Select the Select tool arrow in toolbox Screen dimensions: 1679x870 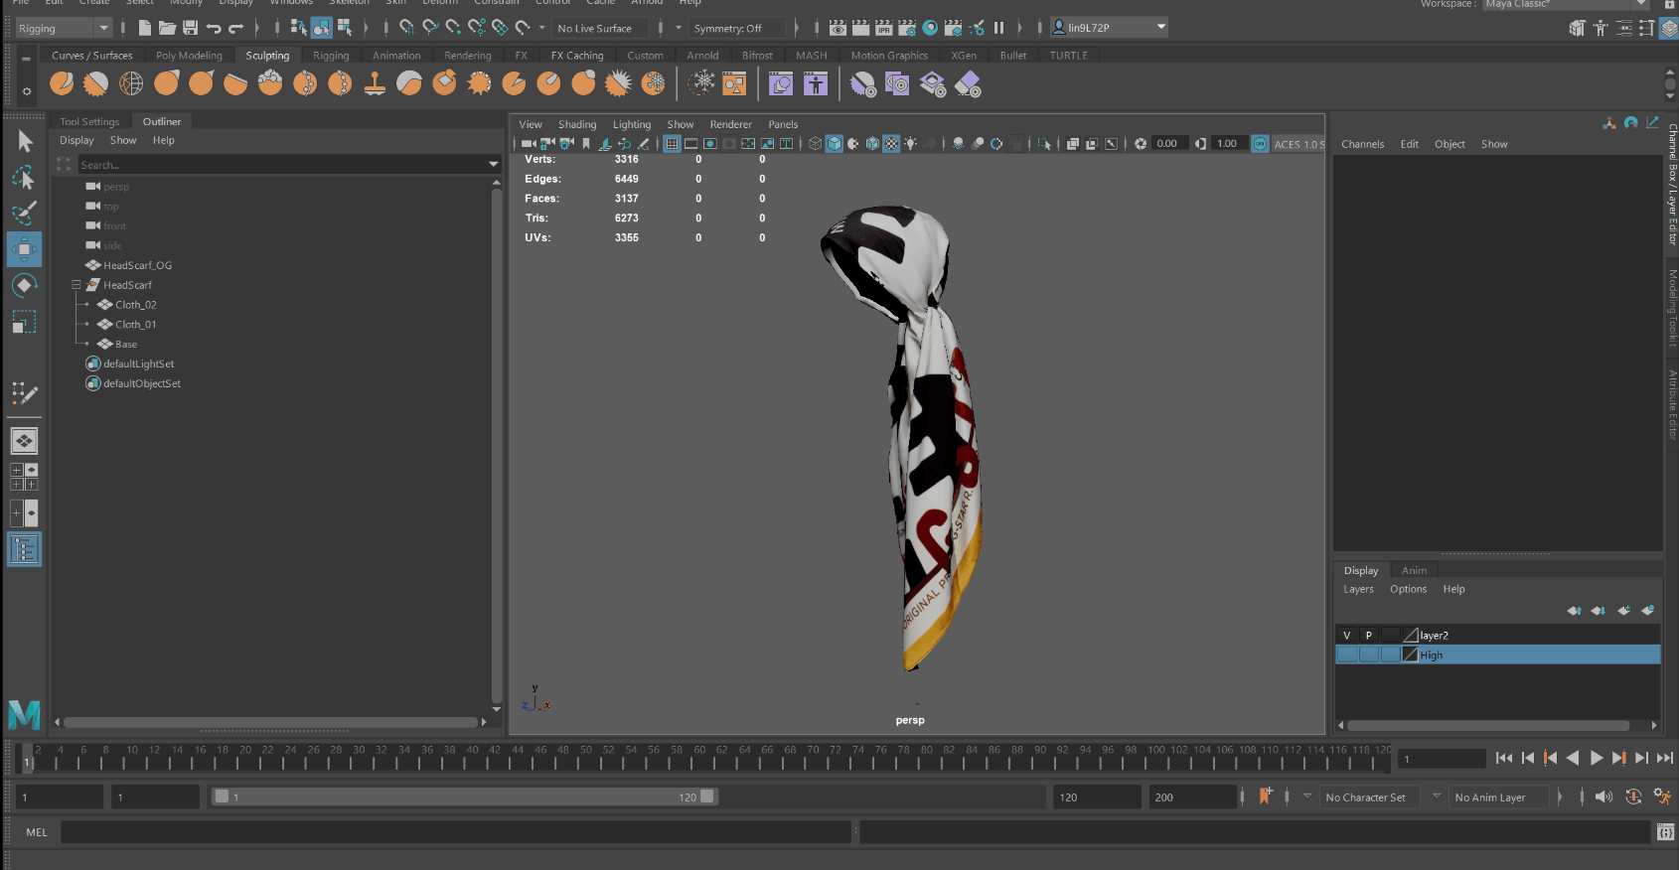click(25, 141)
